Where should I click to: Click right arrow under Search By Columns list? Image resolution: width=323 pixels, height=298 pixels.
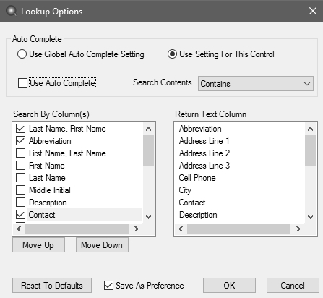coord(137,229)
